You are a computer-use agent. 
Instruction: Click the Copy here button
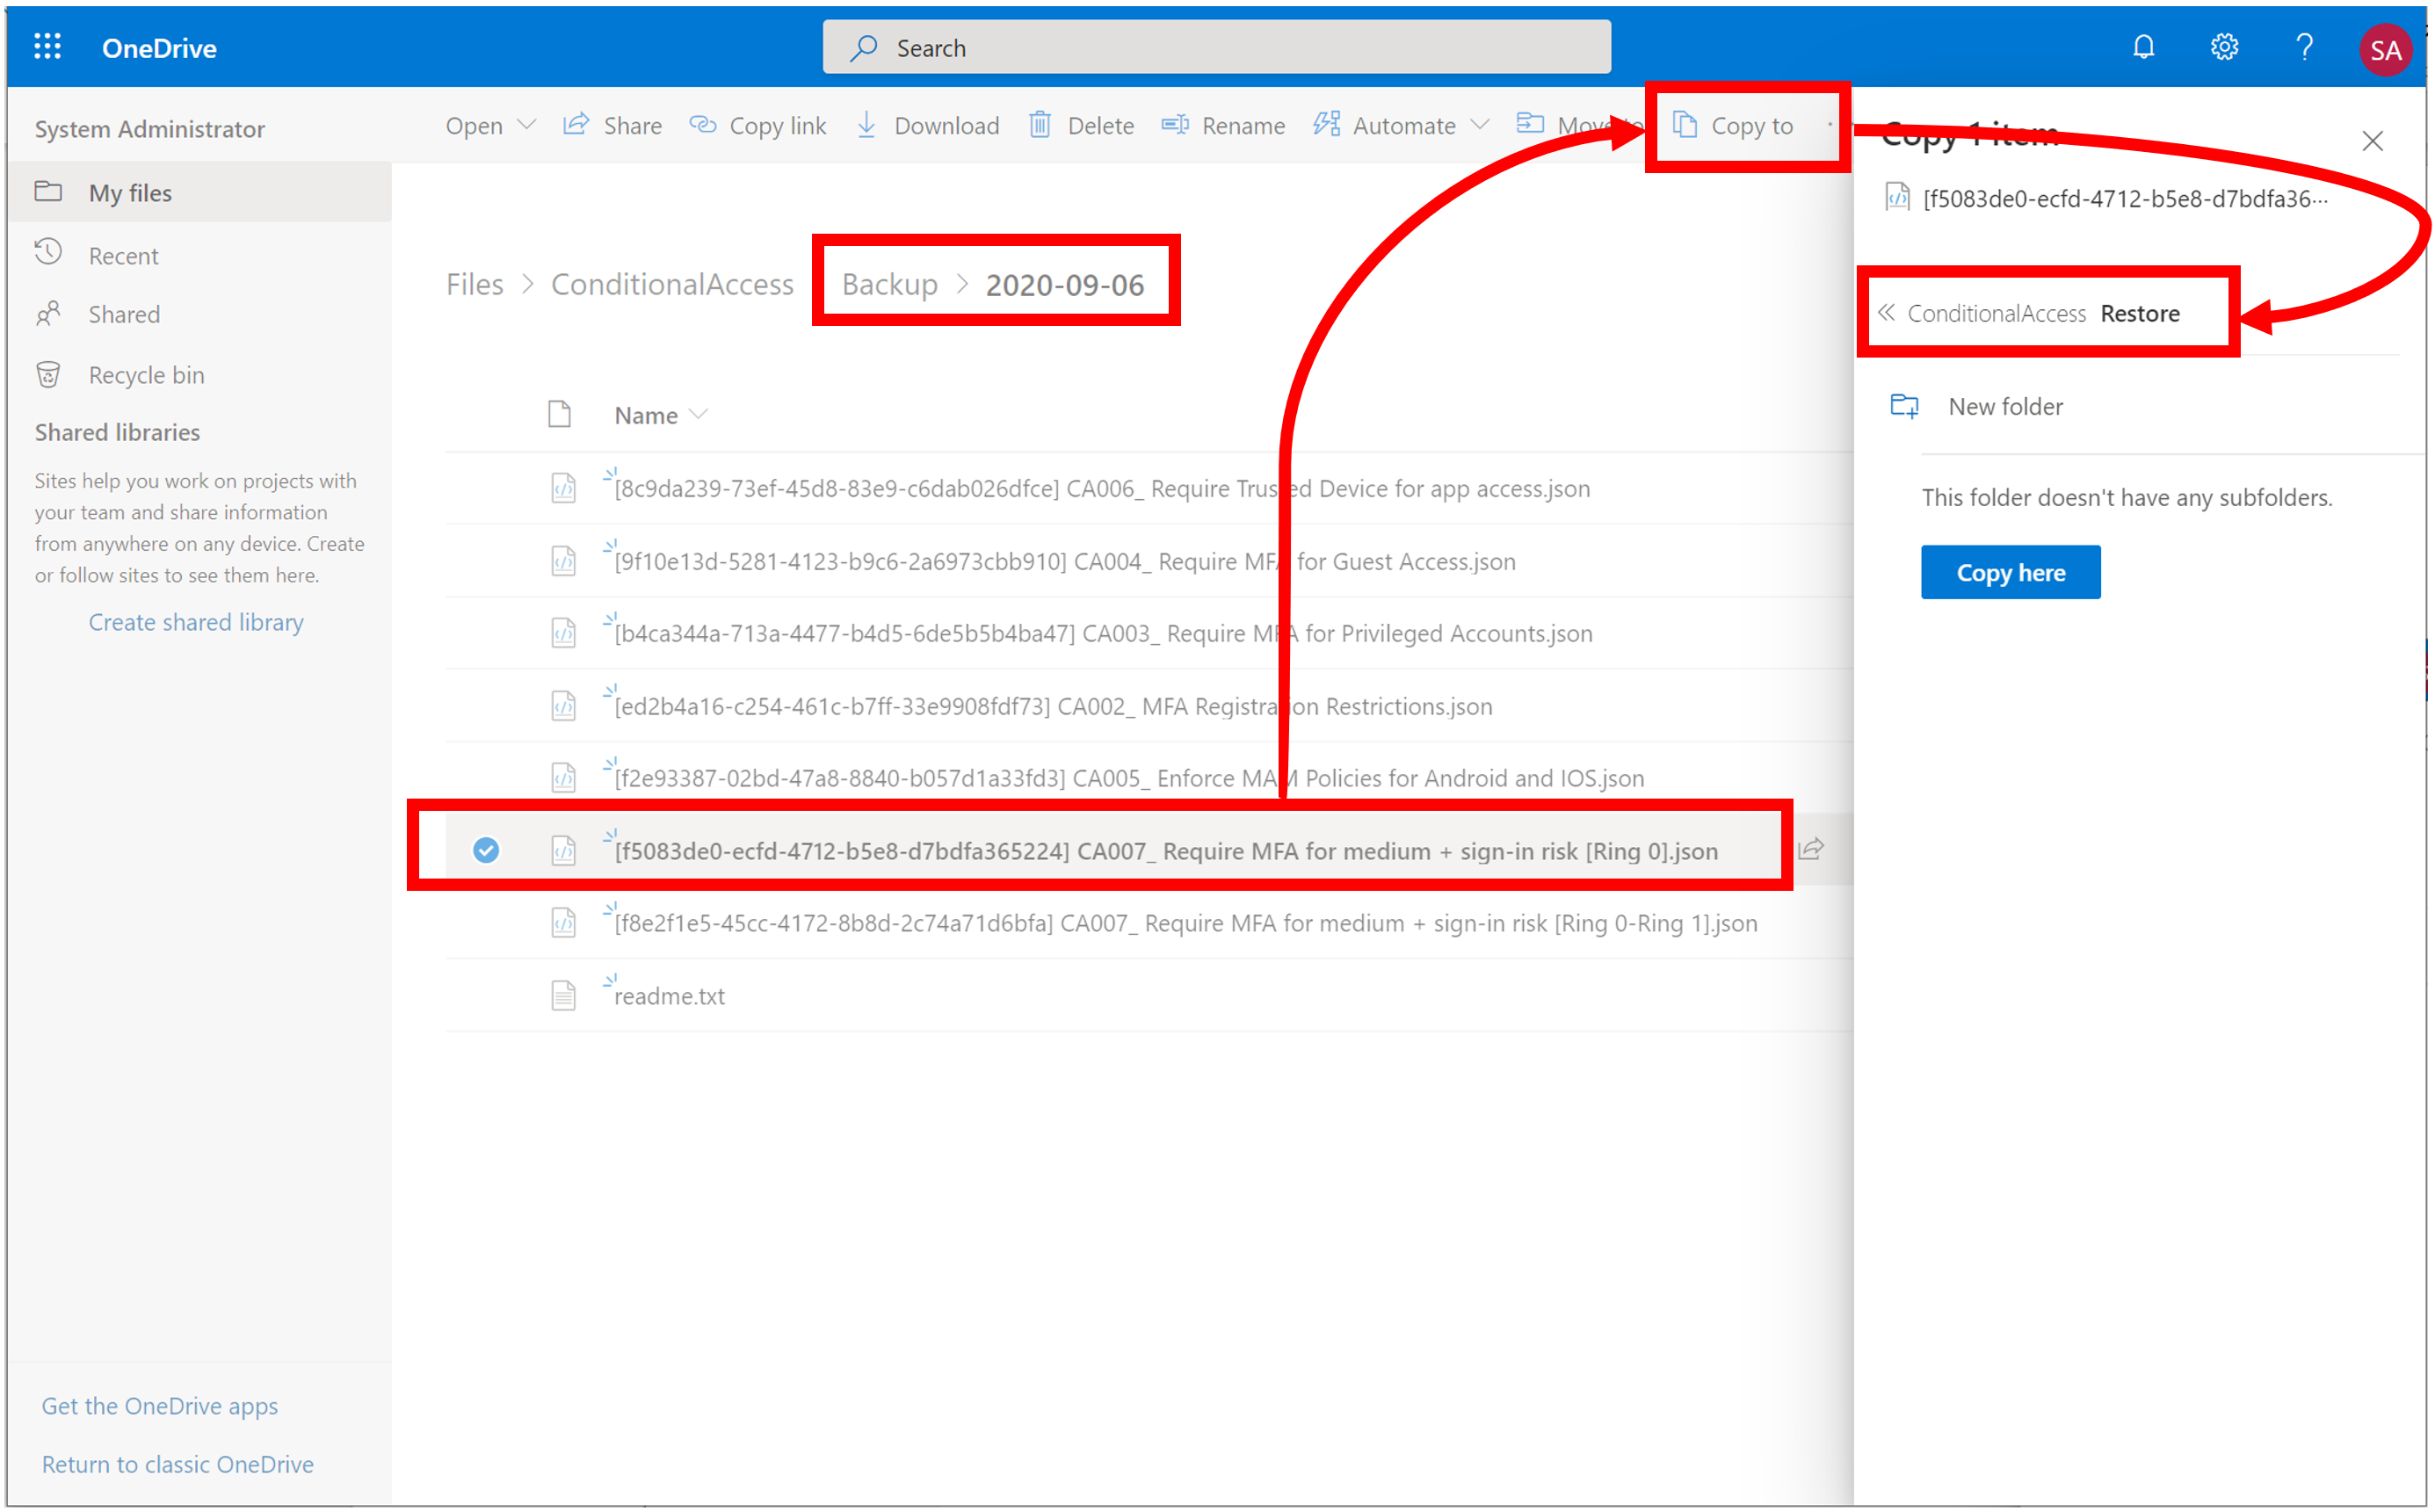tap(2011, 573)
